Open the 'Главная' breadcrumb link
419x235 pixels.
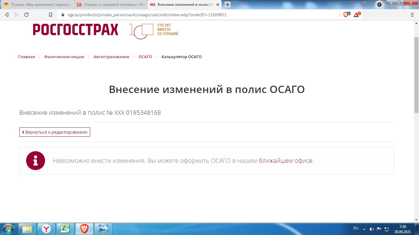tap(27, 57)
